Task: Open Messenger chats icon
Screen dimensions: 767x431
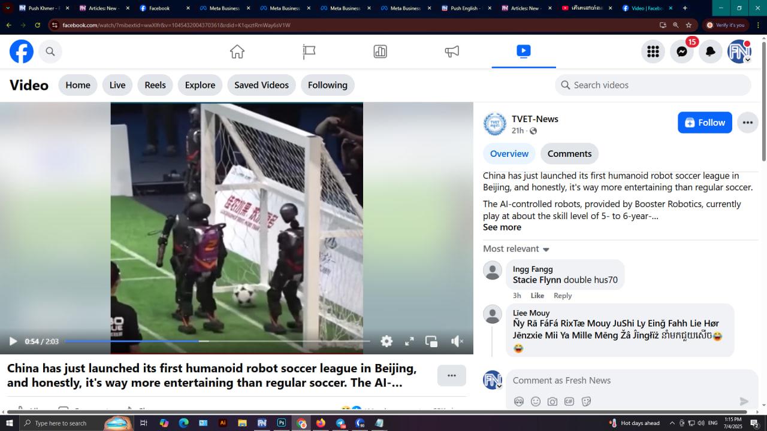Action: pyautogui.click(x=682, y=51)
